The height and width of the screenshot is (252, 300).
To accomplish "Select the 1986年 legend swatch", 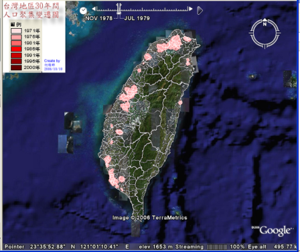I will pos(16,49).
